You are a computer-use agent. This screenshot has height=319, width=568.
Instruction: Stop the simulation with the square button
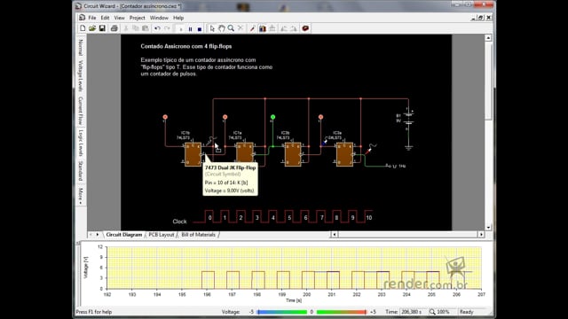200,29
